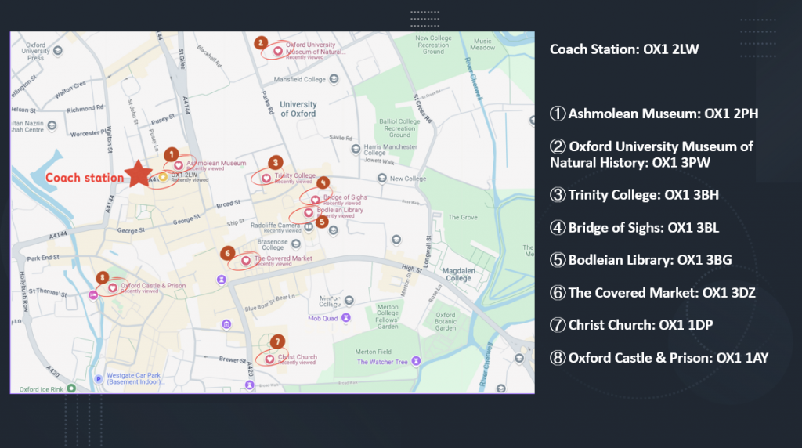Screen dimensions: 802x448
Task: Click the numbered circle 2 marker
Action: tap(262, 42)
